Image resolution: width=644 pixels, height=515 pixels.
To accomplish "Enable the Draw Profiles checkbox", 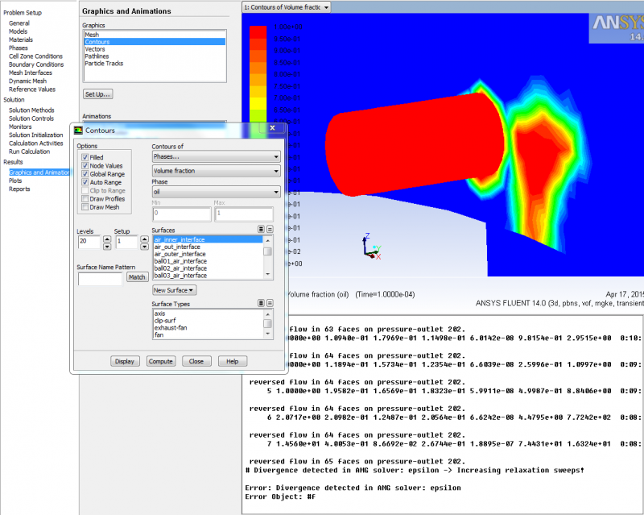I will pyautogui.click(x=85, y=199).
